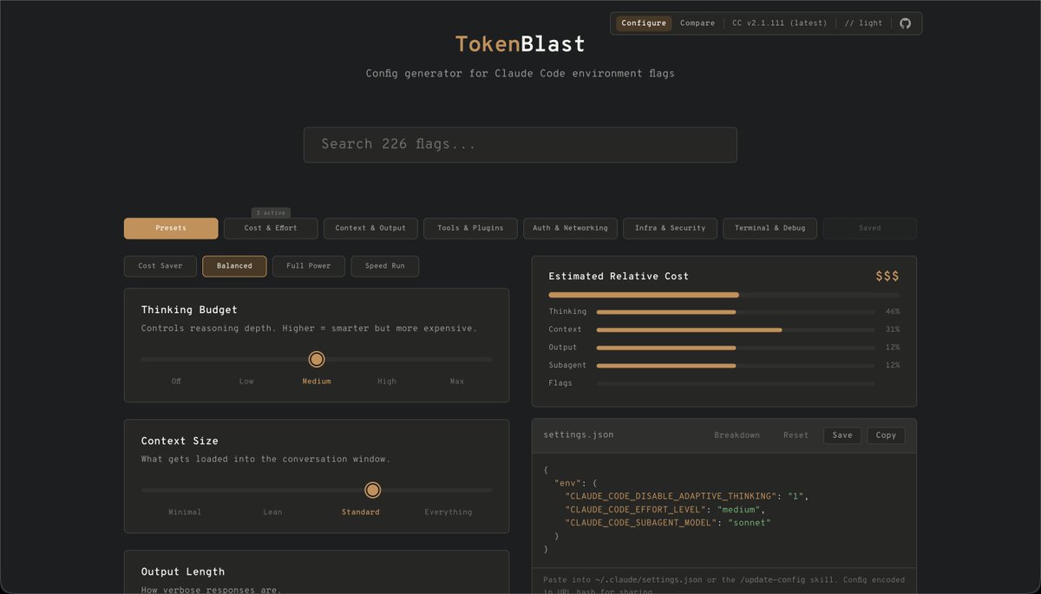Image resolution: width=1041 pixels, height=594 pixels.
Task: Click the Output Length heading
Action: pyautogui.click(x=183, y=572)
